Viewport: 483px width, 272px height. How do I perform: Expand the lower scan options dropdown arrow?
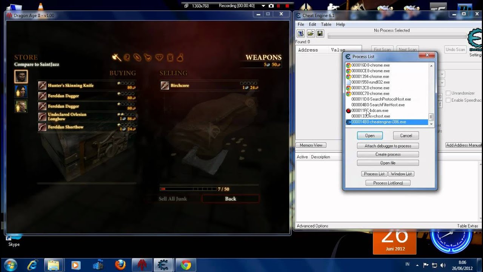point(441,83)
